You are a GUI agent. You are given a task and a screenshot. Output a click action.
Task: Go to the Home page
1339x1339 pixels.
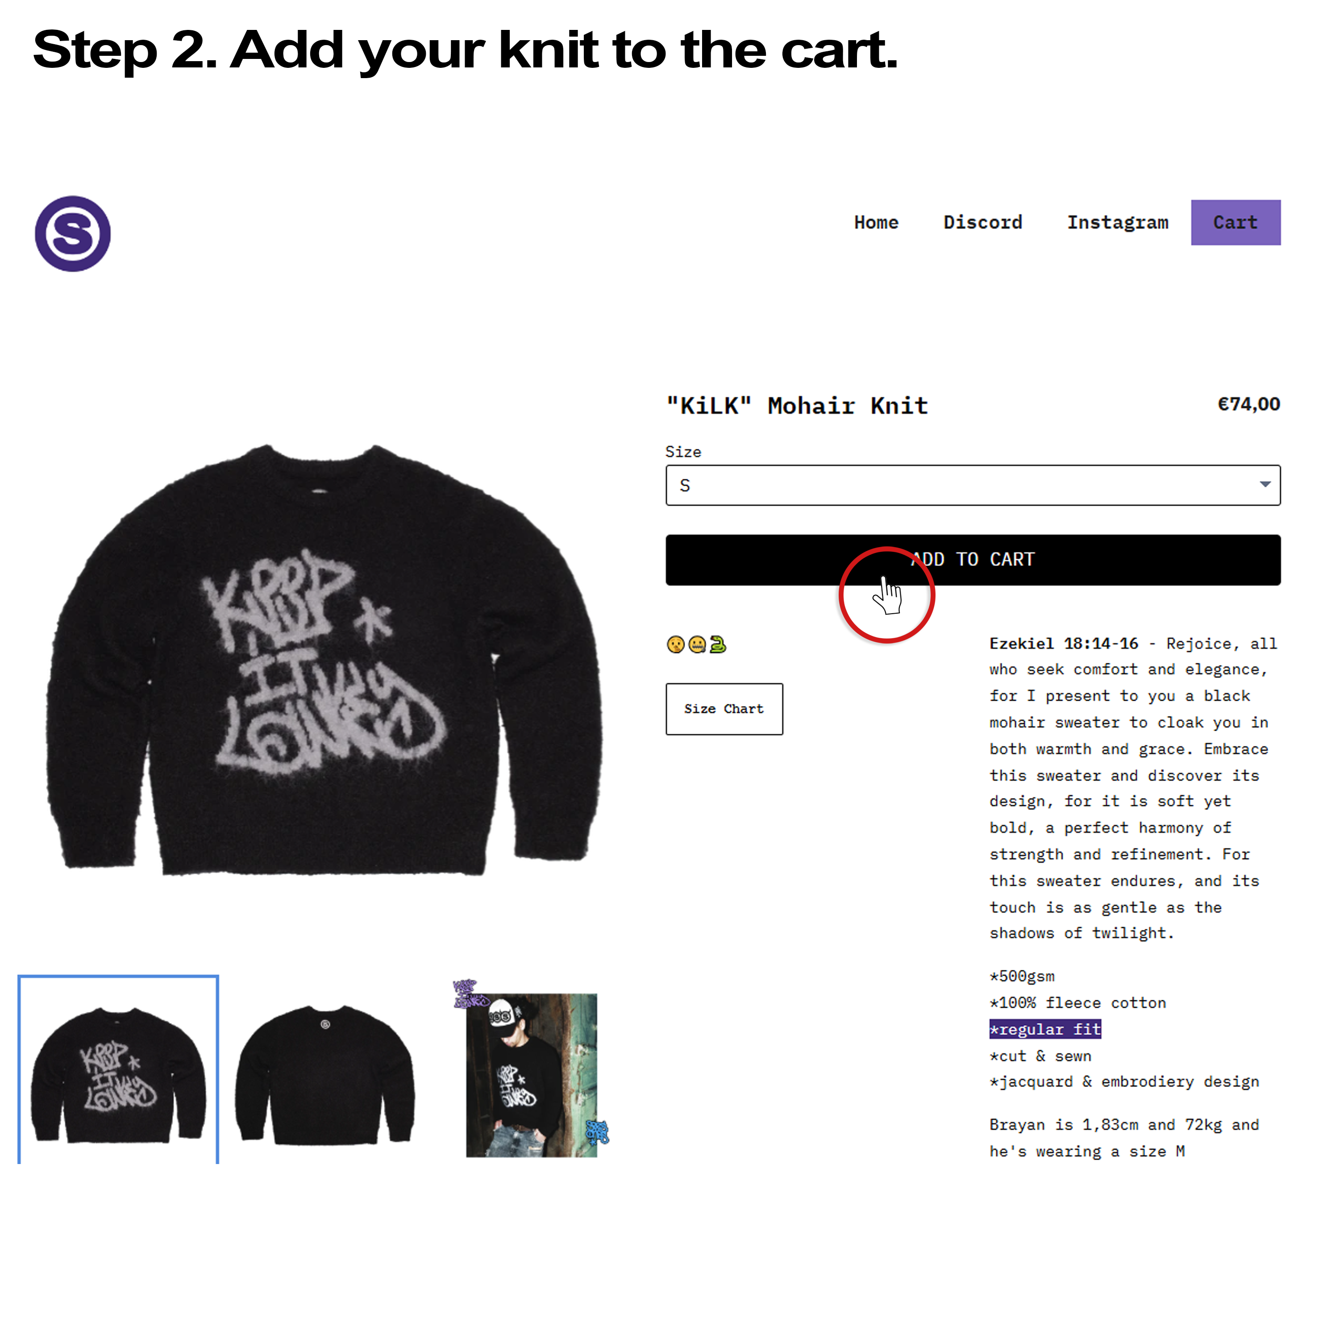(876, 222)
